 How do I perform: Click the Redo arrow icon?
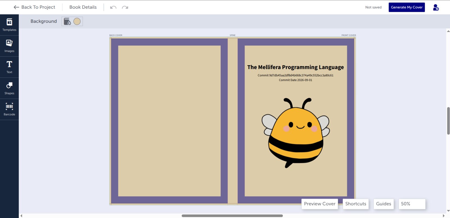click(x=125, y=7)
